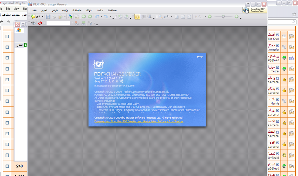Viewport: 298px width, 176px height.
Task: Tick the checkbox left of number 240
Action: [x=7, y=166]
